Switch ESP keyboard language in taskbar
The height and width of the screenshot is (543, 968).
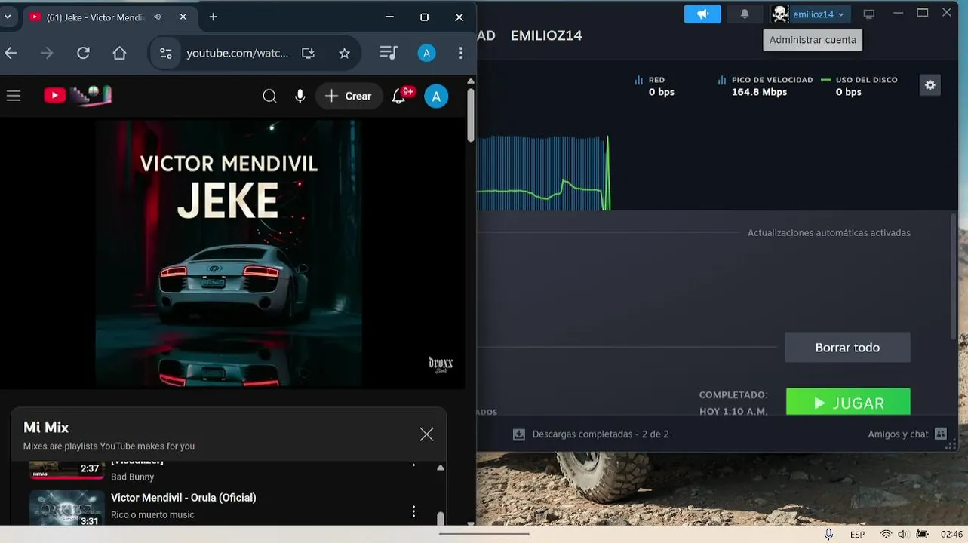click(858, 534)
